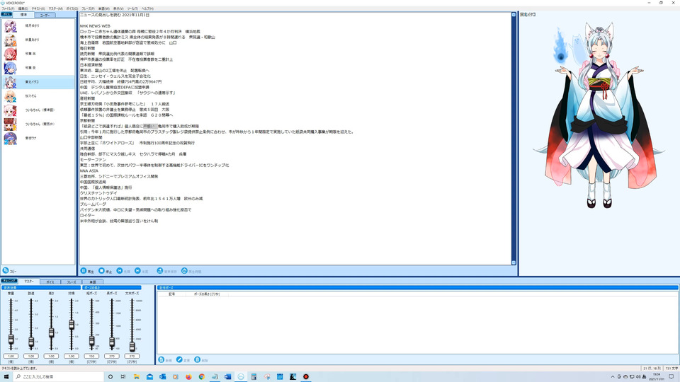Save audio with 音声保存 icon
This screenshot has width=680, height=382.
pos(160,271)
